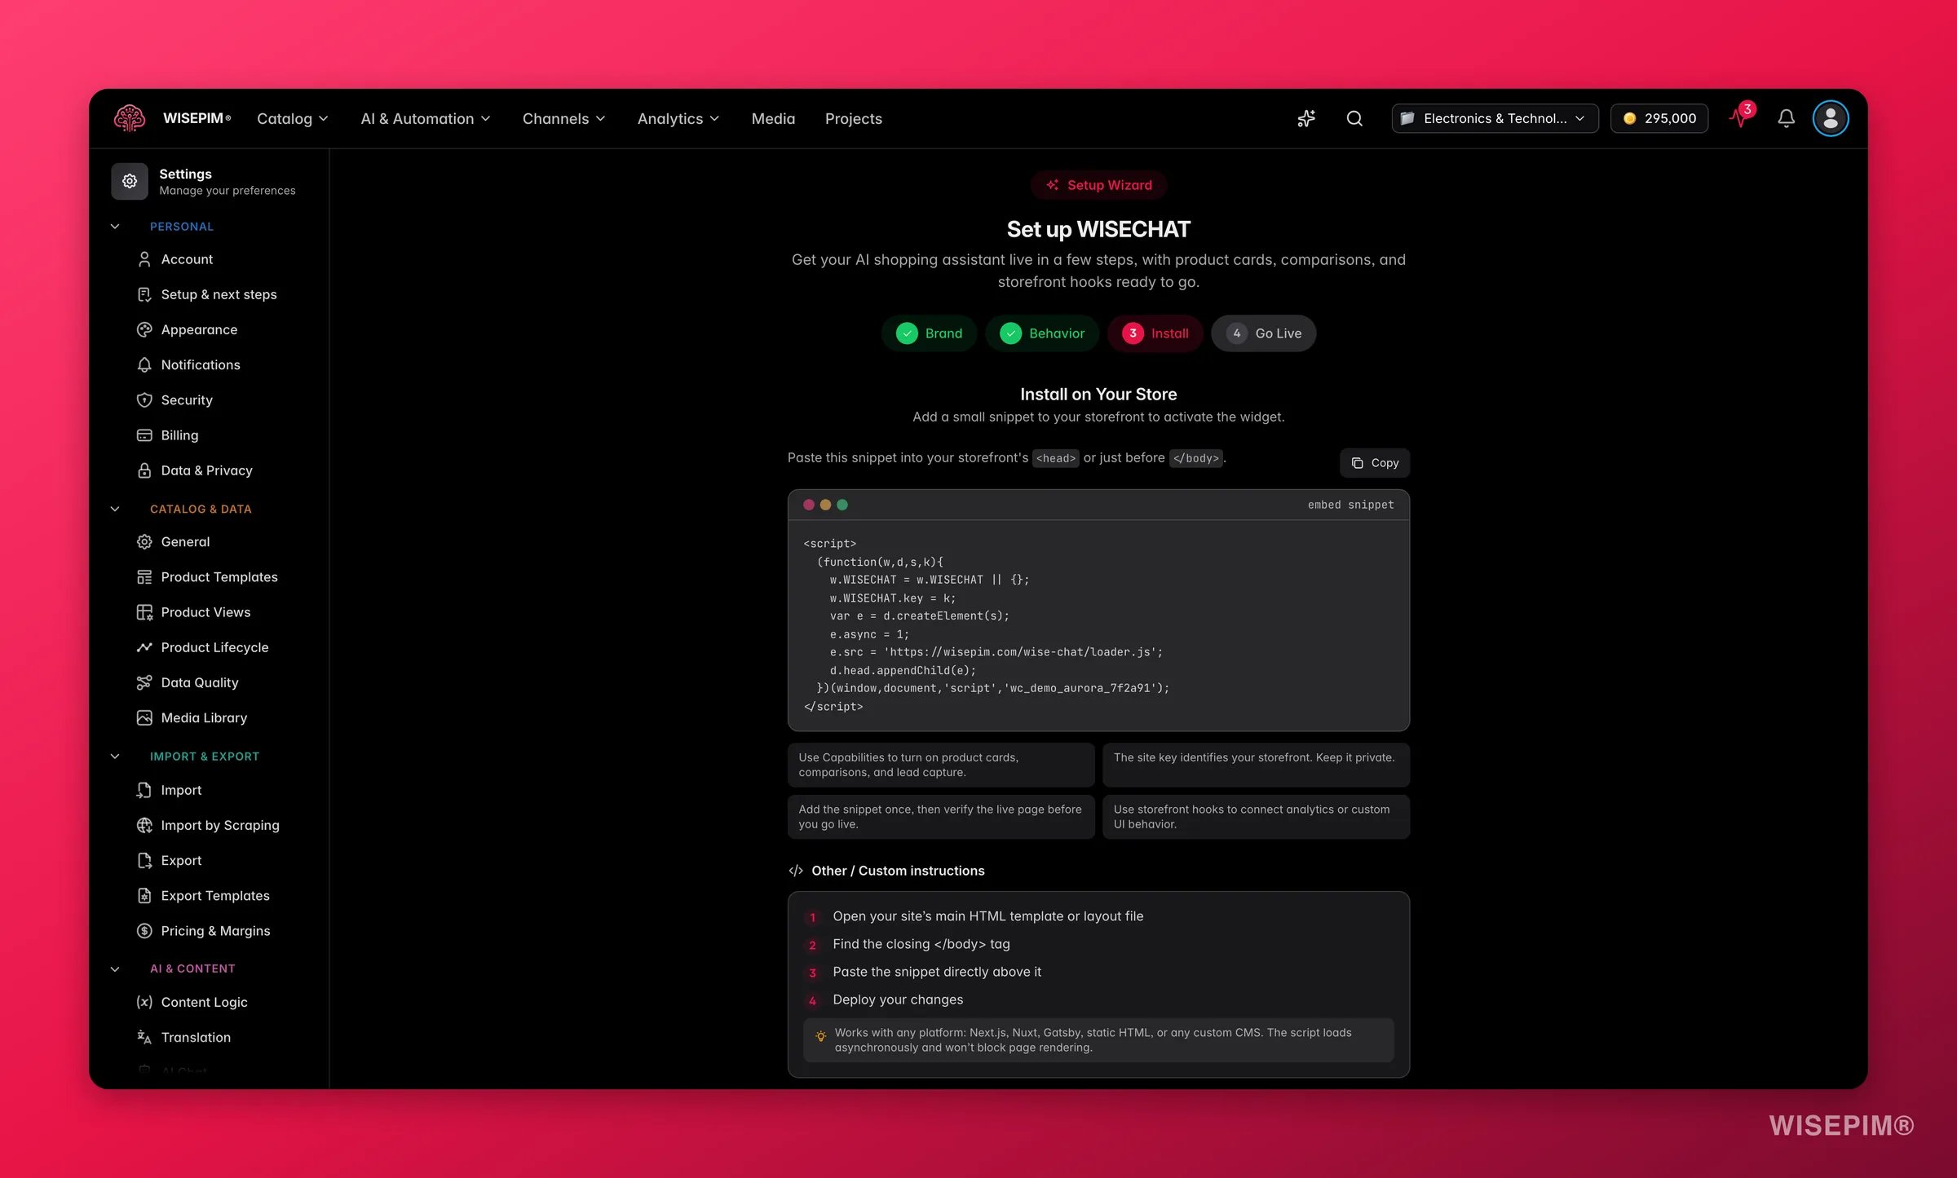The height and width of the screenshot is (1178, 1957).
Task: Click "Open your site's main HTML template" step
Action: (x=988, y=916)
